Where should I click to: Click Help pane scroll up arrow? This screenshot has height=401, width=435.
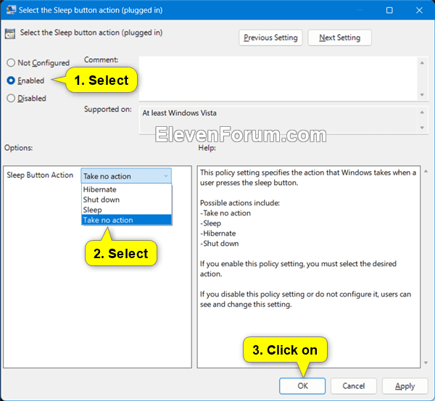click(426, 172)
